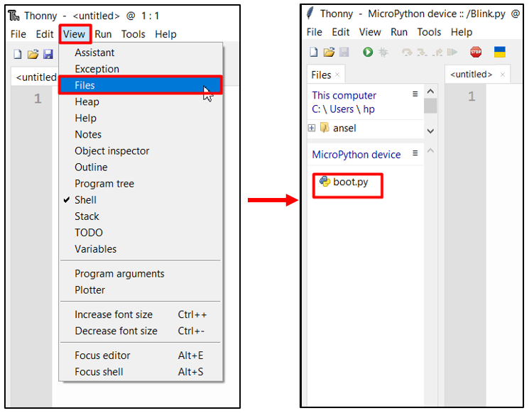529x413 pixels.
Task: Select Notes in View menu
Action: pos(141,135)
